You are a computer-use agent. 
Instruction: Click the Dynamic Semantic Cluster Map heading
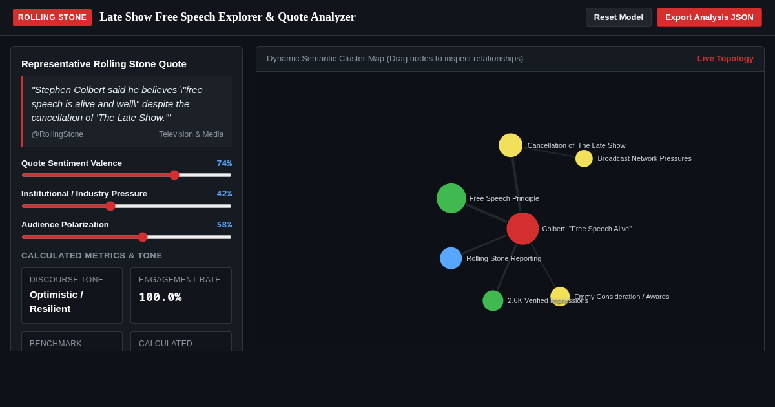tap(395, 59)
